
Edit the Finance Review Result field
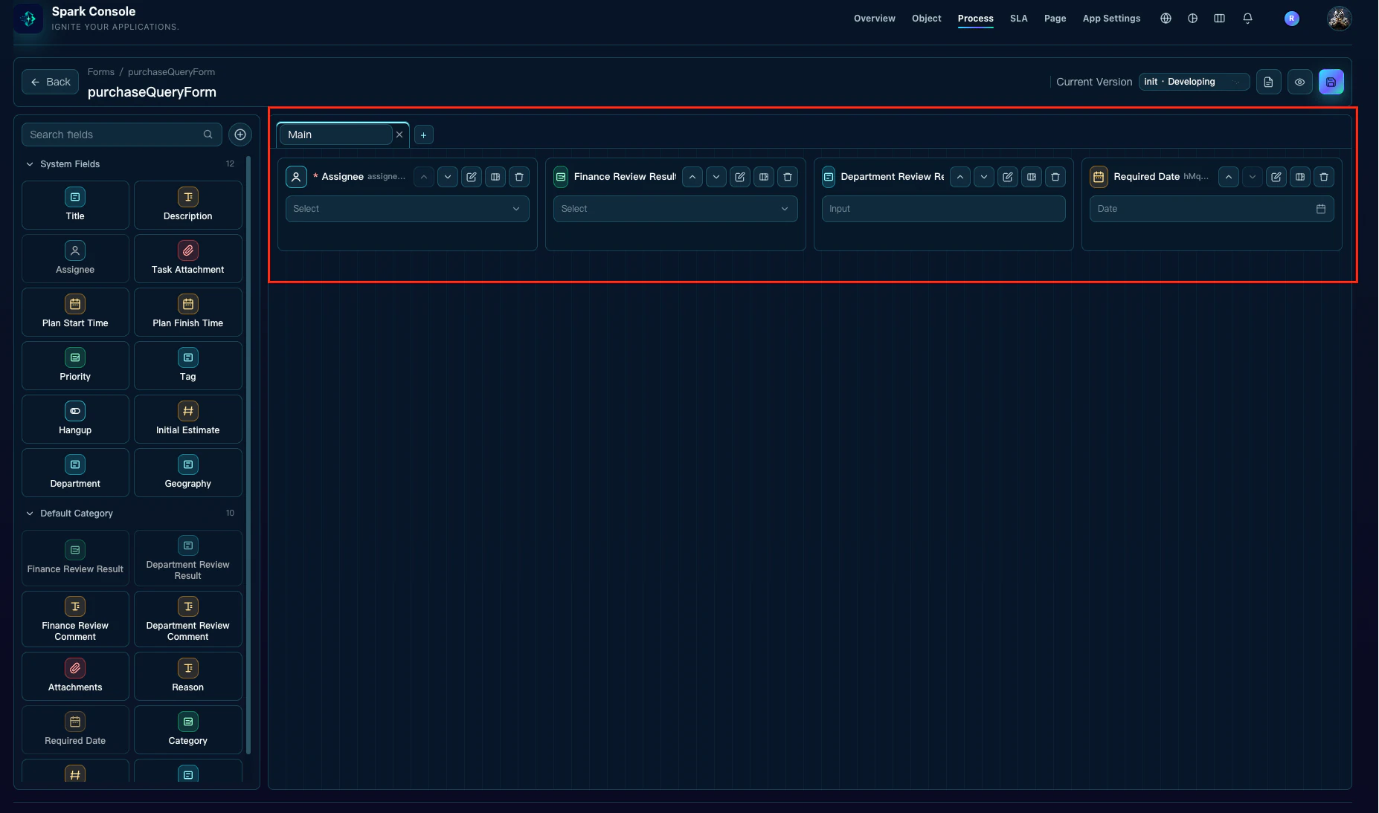[739, 177]
